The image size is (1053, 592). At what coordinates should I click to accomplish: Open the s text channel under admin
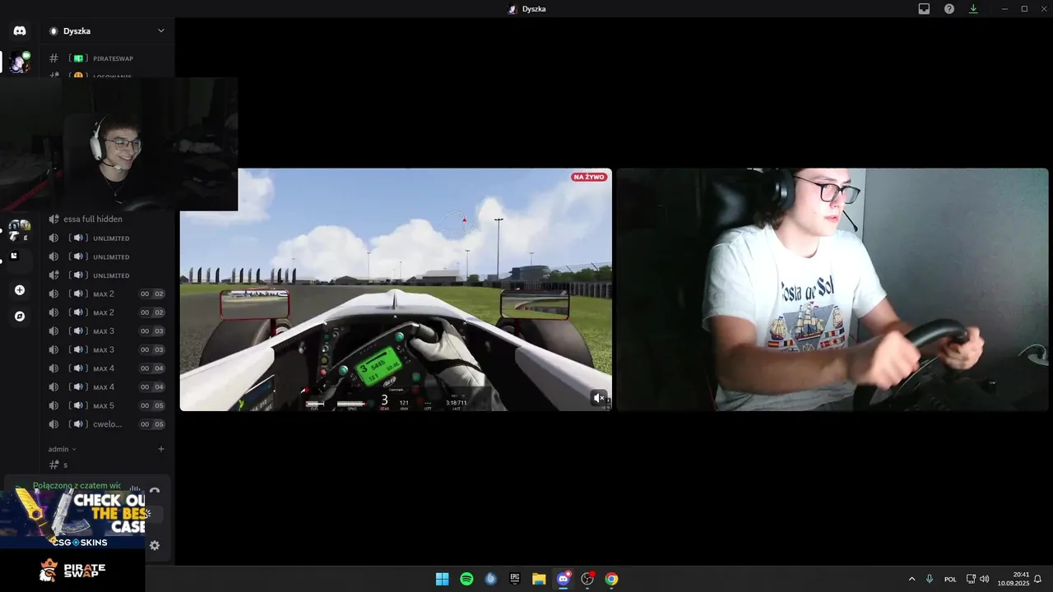pyautogui.click(x=107, y=465)
